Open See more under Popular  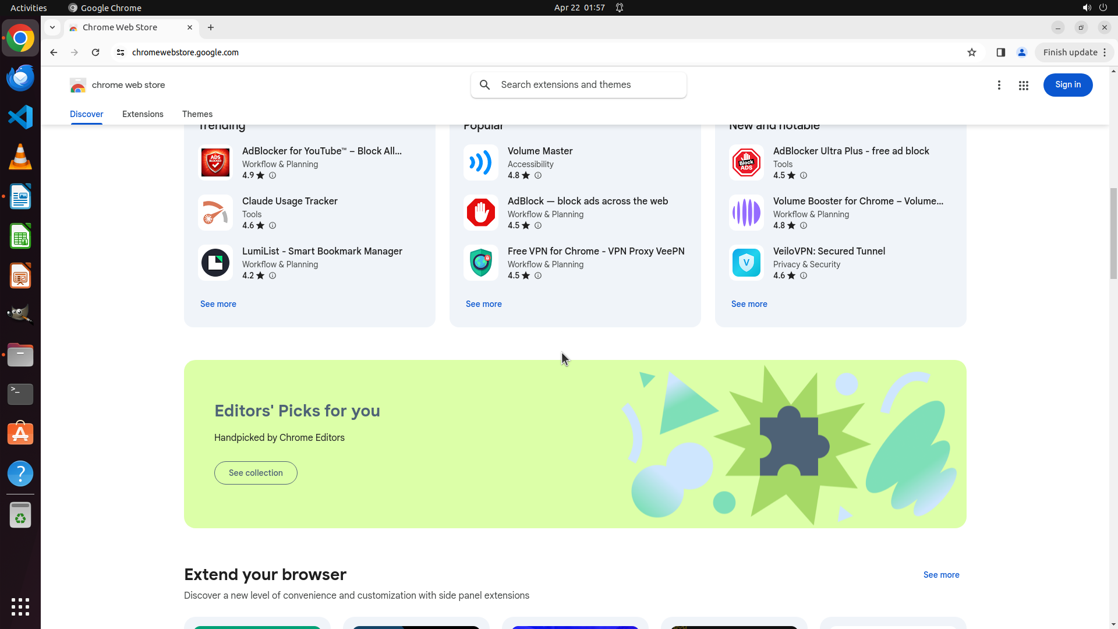click(483, 304)
